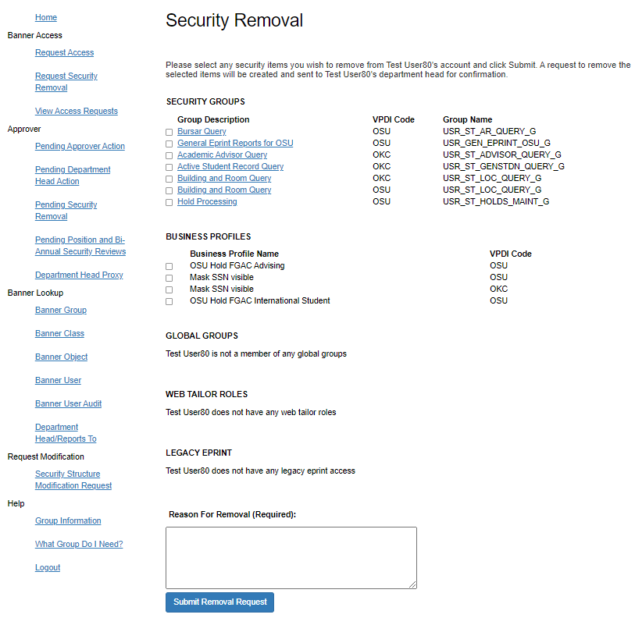635x618 pixels.
Task: Enable the Active Student Record Query checkbox
Action: (x=169, y=166)
